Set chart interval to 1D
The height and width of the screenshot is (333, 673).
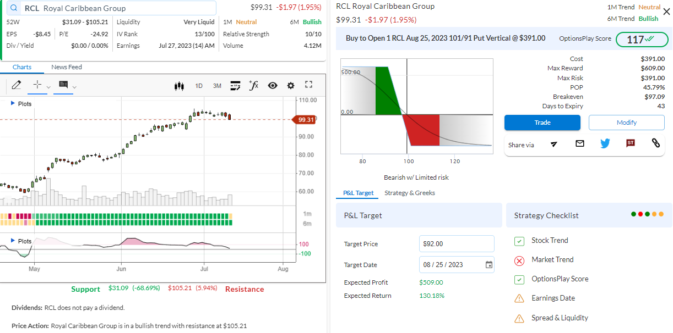click(199, 86)
